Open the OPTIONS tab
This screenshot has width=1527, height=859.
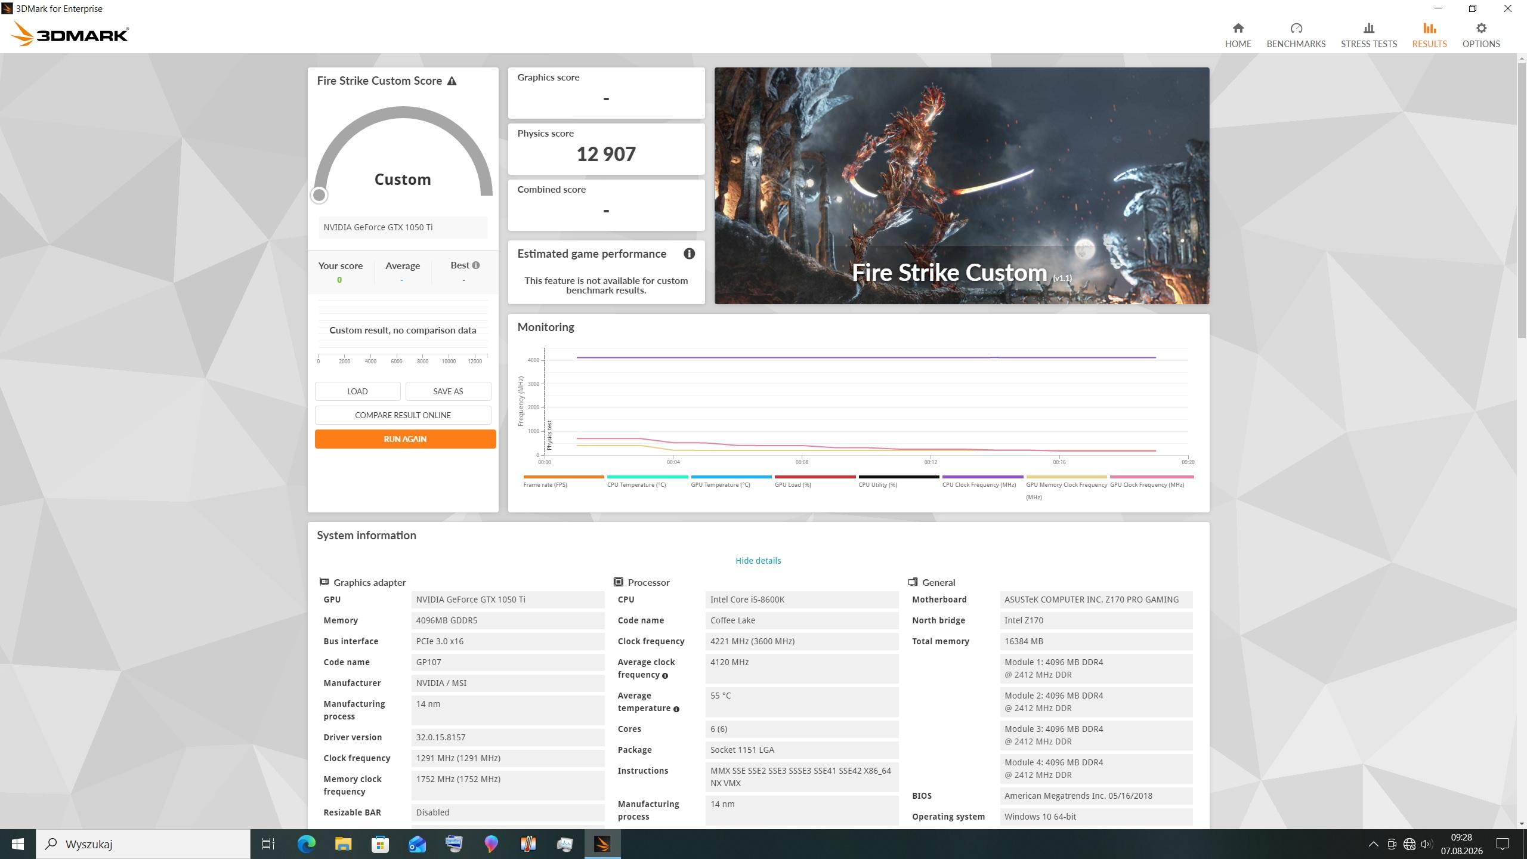coord(1480,35)
